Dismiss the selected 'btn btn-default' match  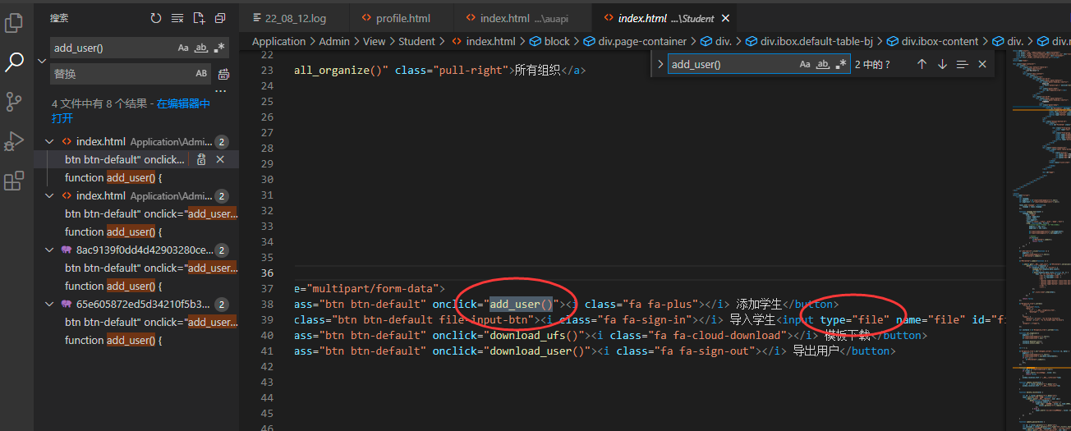coord(220,159)
